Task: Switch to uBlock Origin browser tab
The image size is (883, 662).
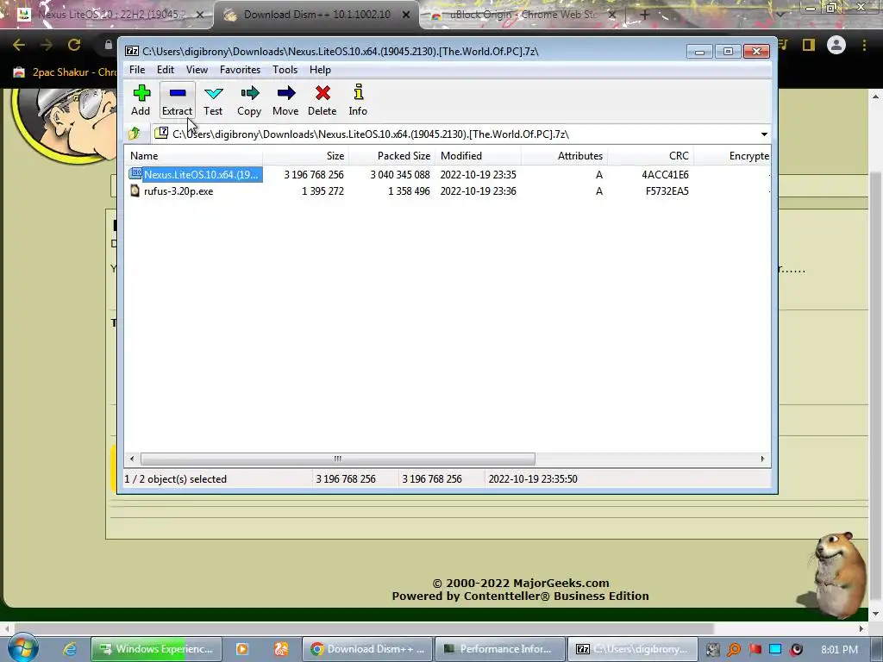Action: 523,15
